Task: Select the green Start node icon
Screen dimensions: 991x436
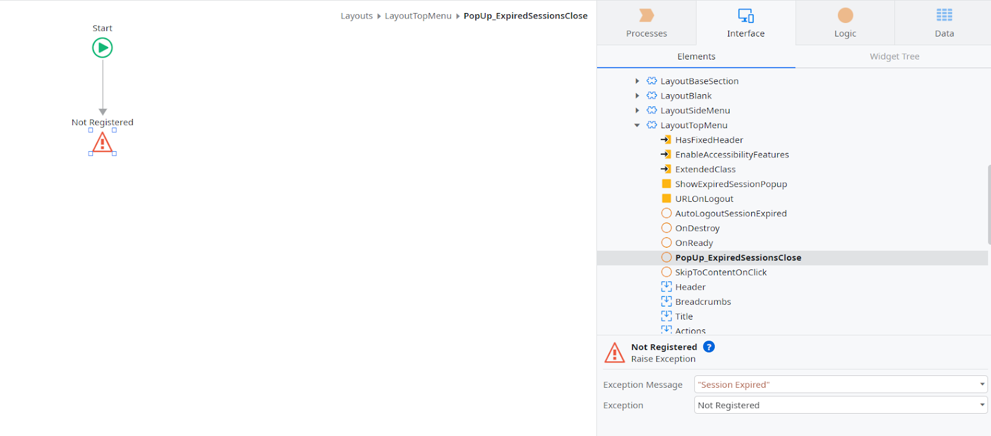Action: click(x=102, y=48)
